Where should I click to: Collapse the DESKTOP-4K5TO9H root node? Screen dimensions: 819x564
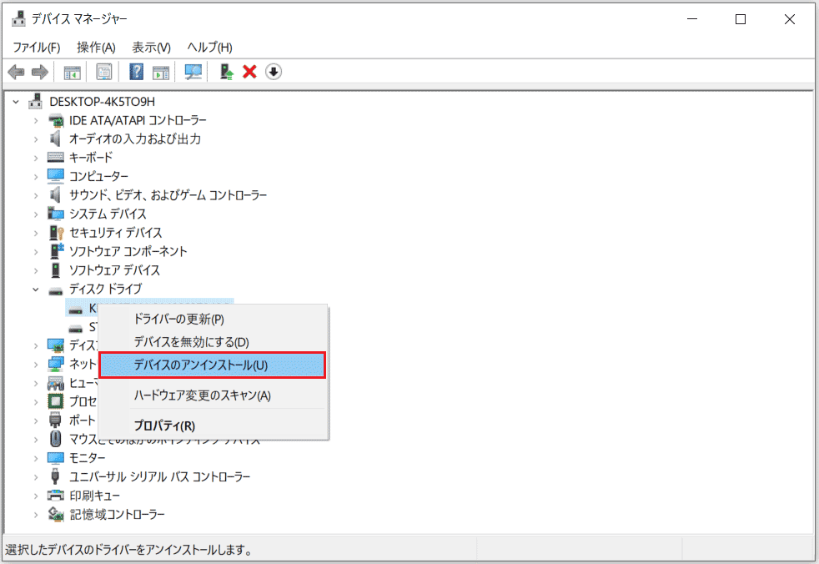click(x=16, y=102)
